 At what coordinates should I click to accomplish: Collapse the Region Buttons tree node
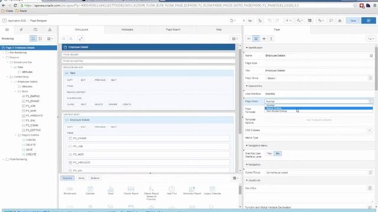16,135
